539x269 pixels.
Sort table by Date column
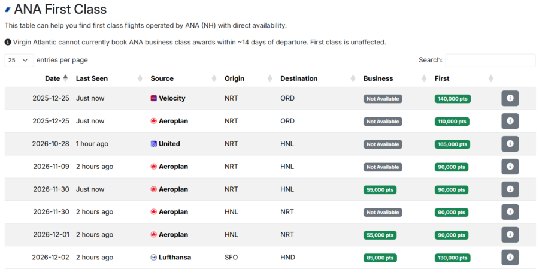[x=53, y=78]
